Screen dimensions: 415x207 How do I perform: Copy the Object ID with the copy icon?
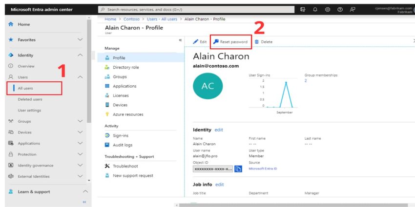click(238, 169)
